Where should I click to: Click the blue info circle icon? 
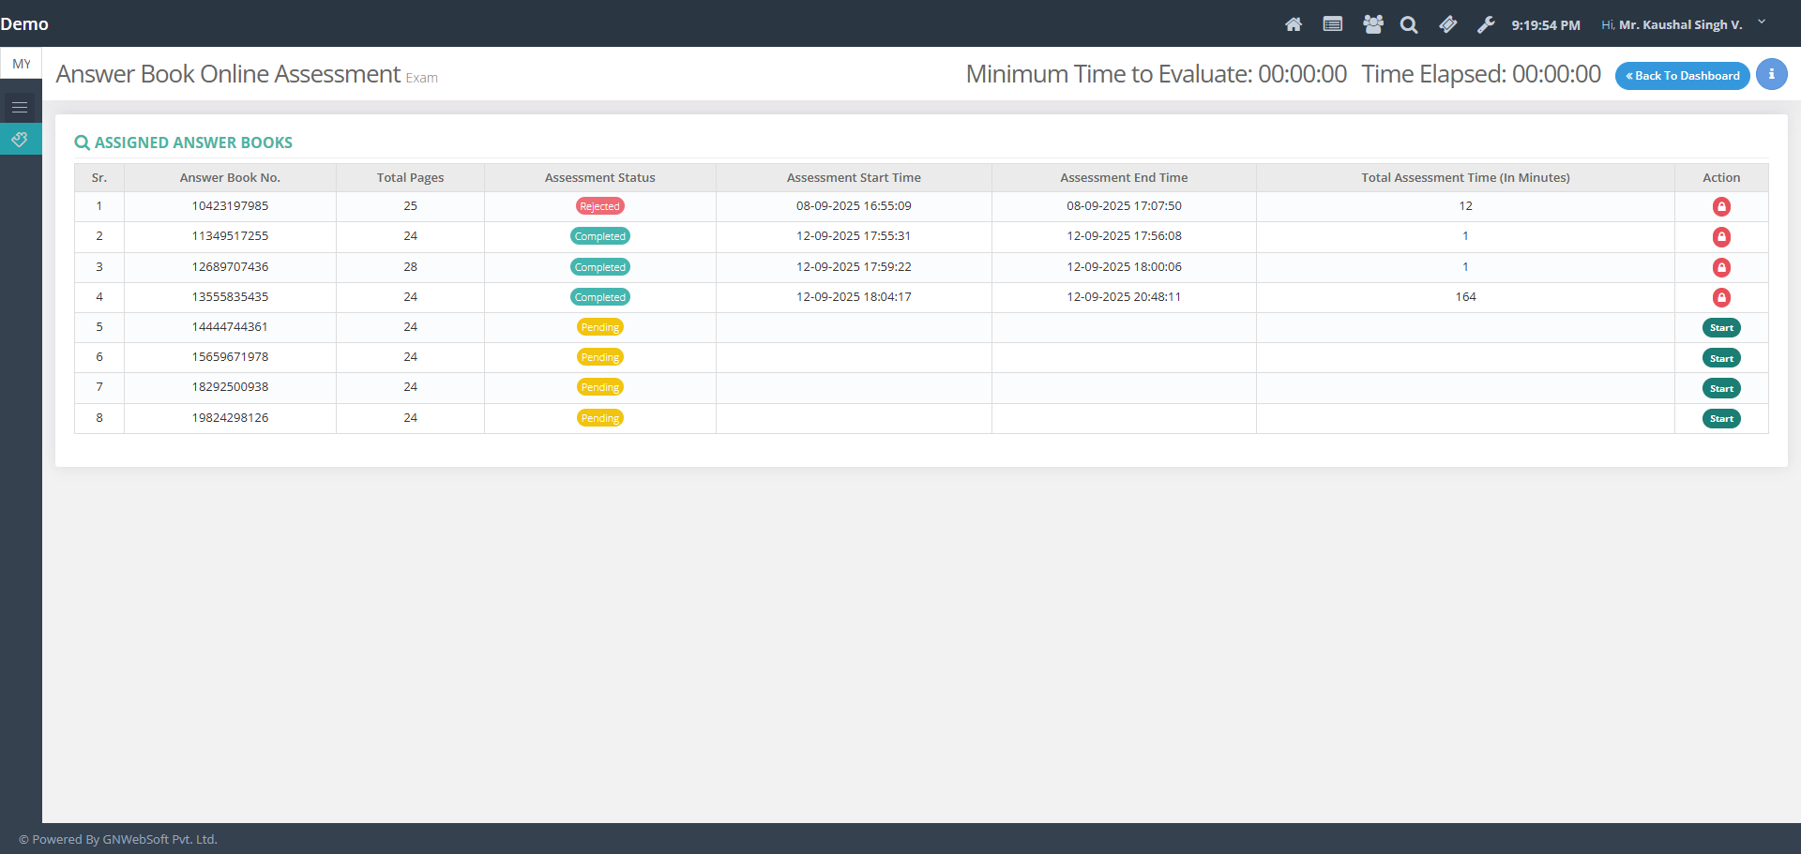click(x=1771, y=74)
